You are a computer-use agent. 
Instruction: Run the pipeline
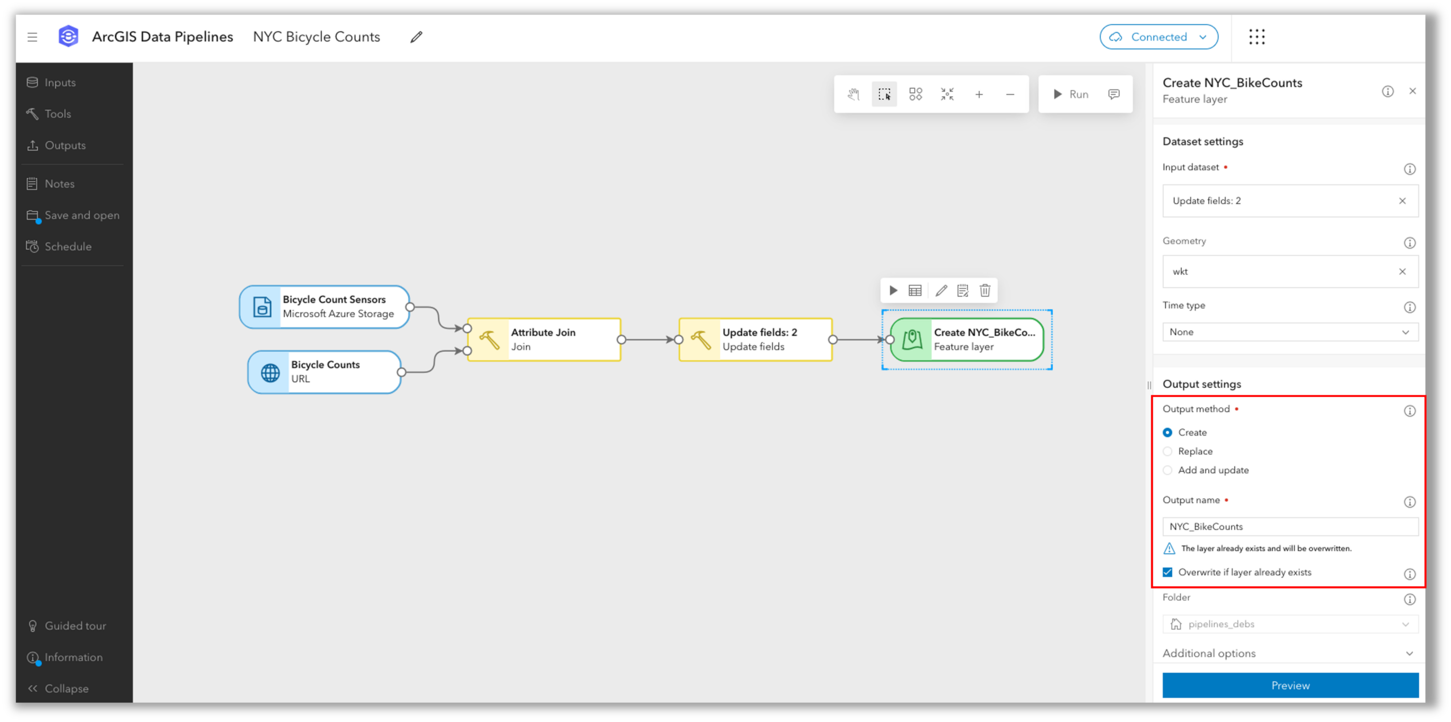1071,94
